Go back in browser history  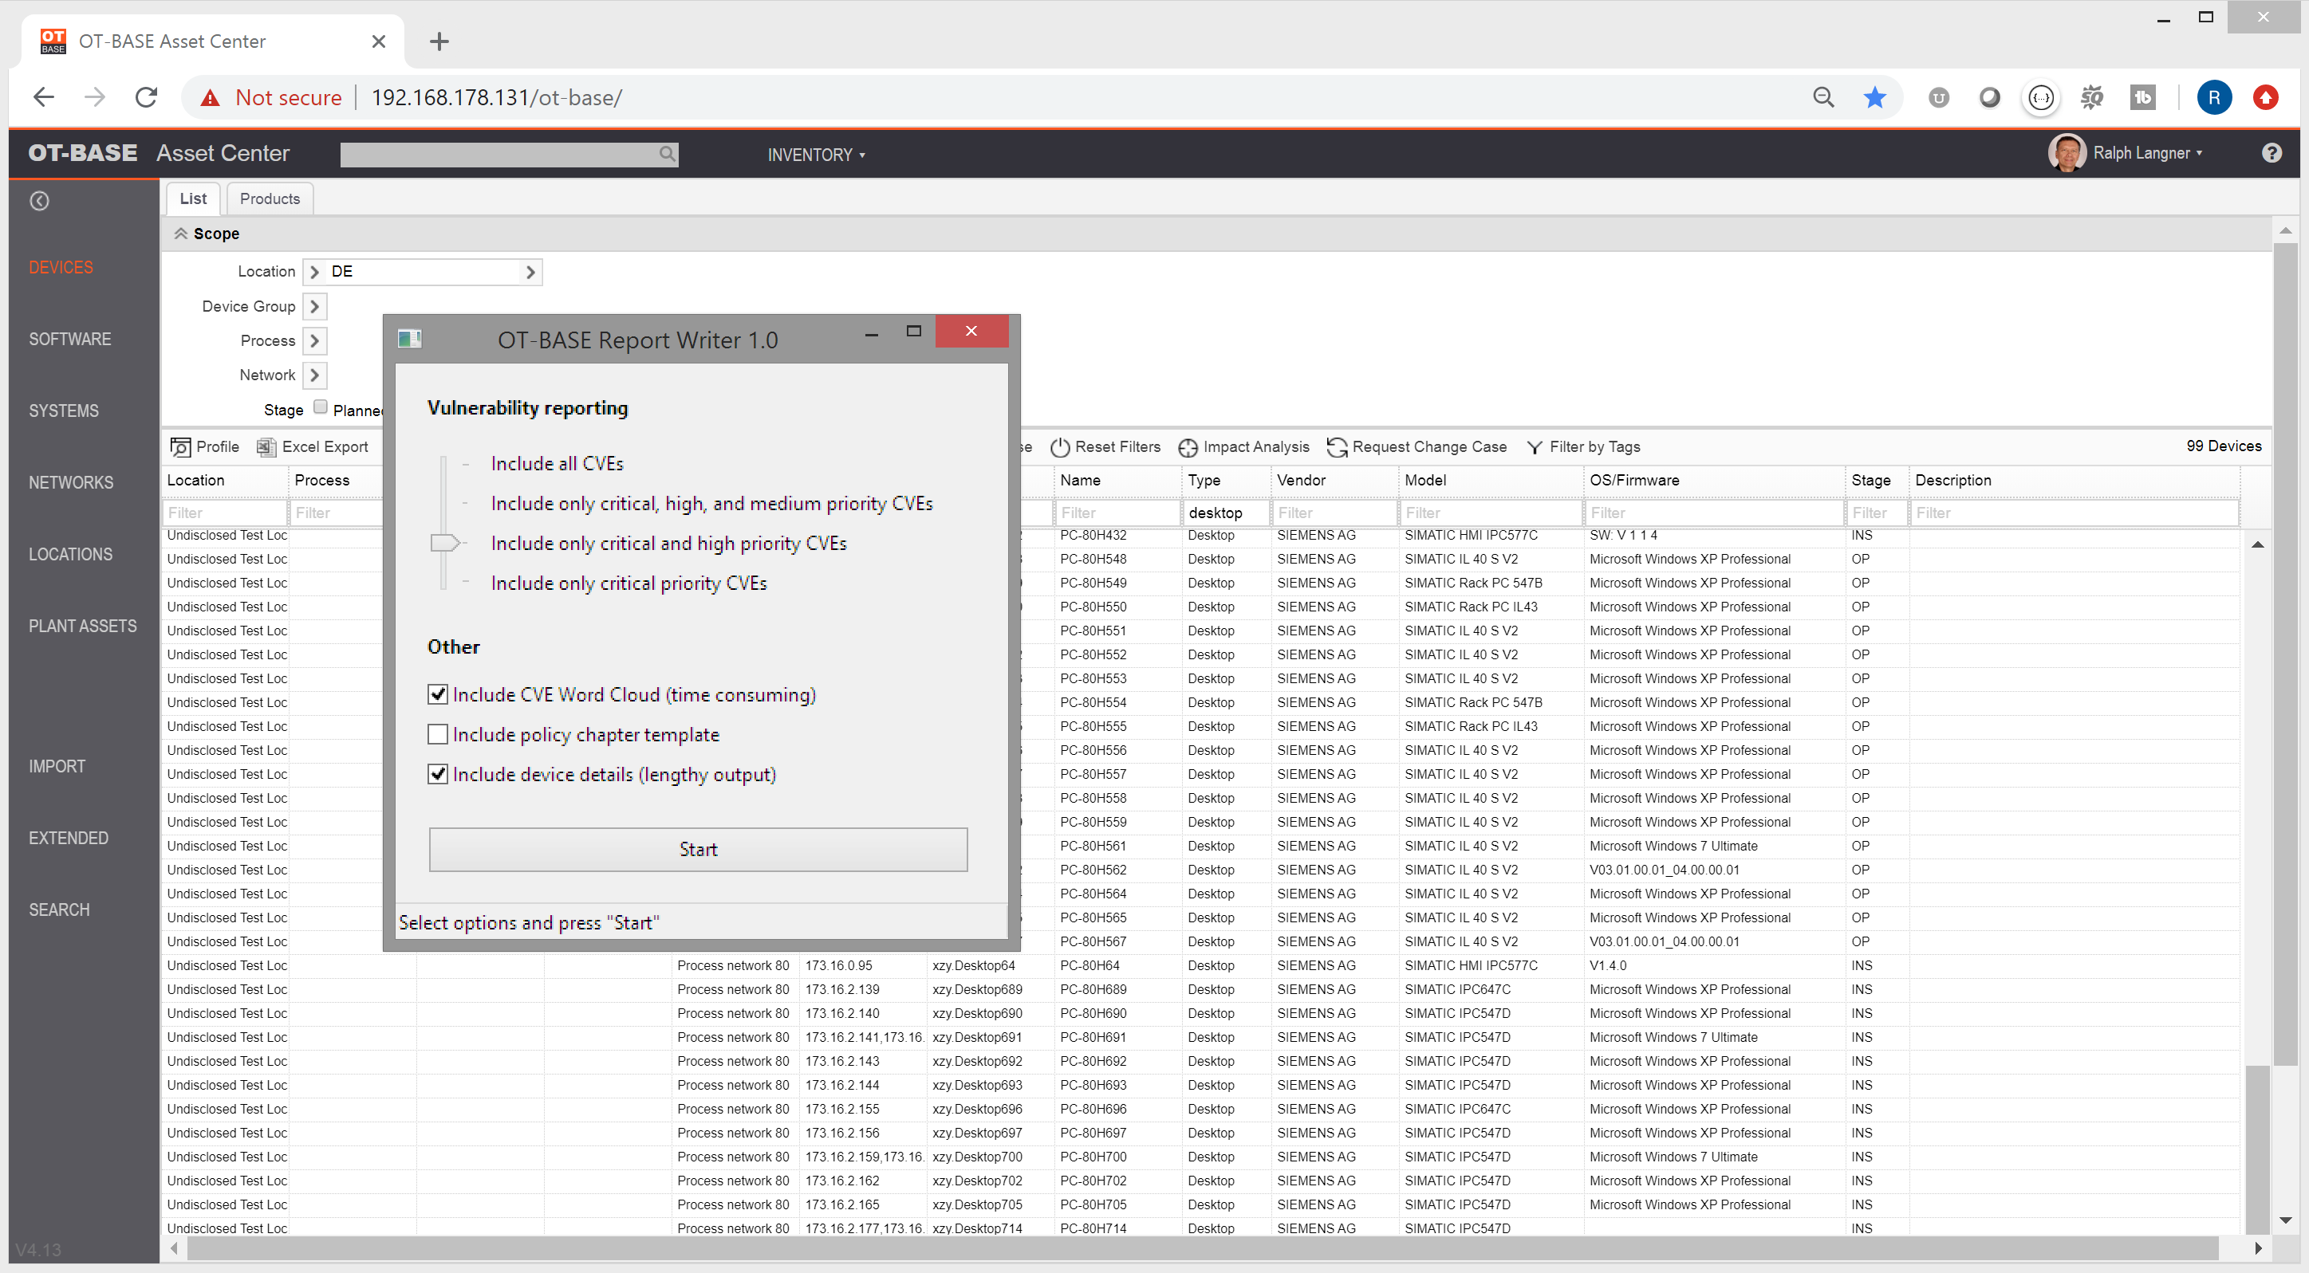[43, 96]
